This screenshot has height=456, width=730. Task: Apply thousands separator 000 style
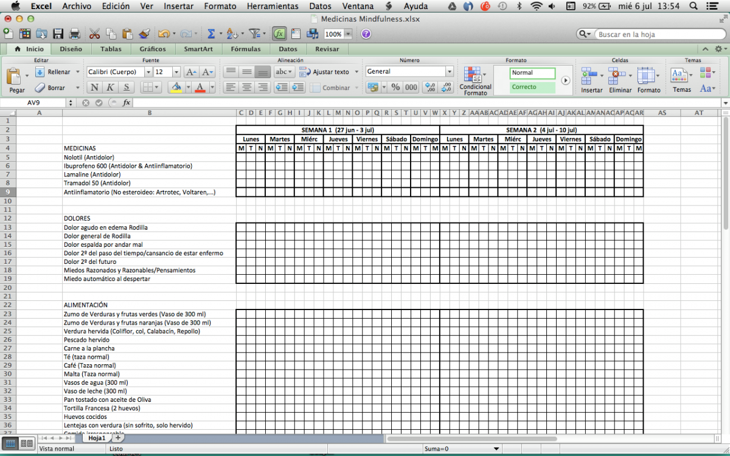click(411, 88)
